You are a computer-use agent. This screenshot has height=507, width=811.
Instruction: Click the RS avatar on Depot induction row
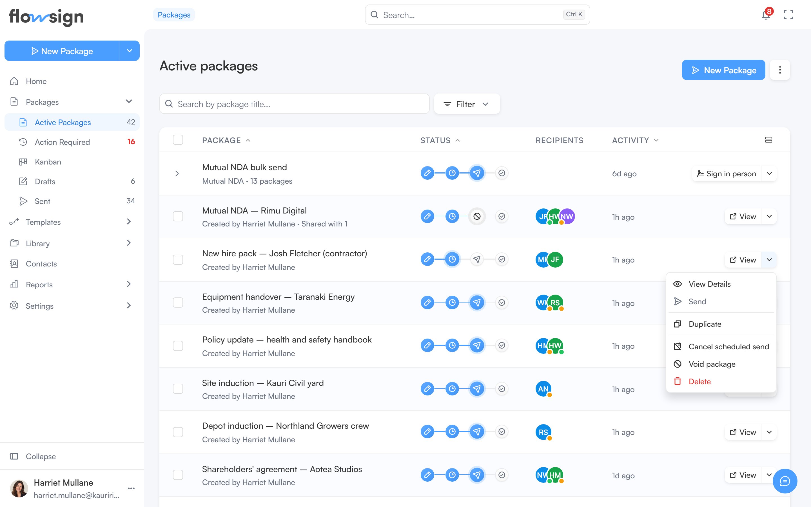point(543,432)
